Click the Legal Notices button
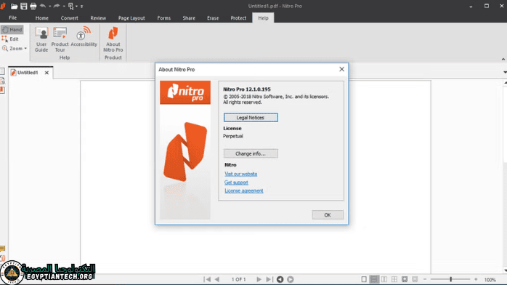This screenshot has height=285, width=507. tap(251, 118)
